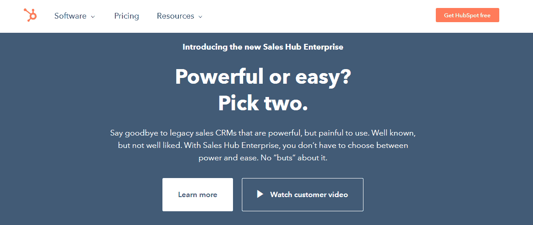The image size is (533, 225).
Task: Click the Pick two. headline line
Action: coord(263,103)
